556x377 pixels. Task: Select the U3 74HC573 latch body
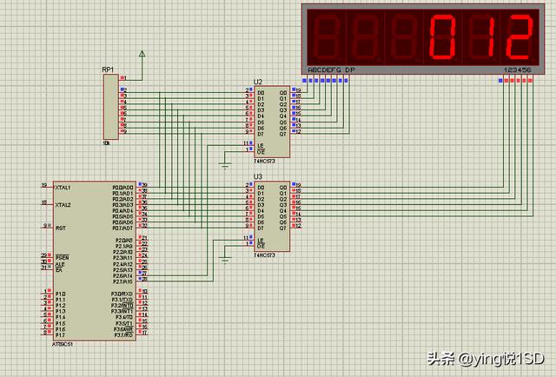click(x=272, y=216)
